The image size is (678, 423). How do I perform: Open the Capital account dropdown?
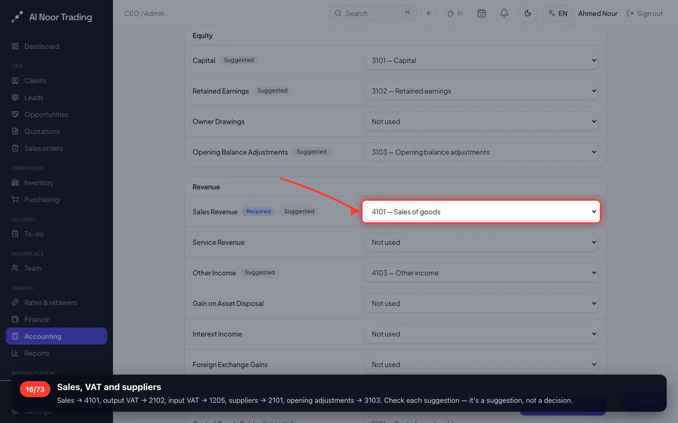pyautogui.click(x=481, y=60)
